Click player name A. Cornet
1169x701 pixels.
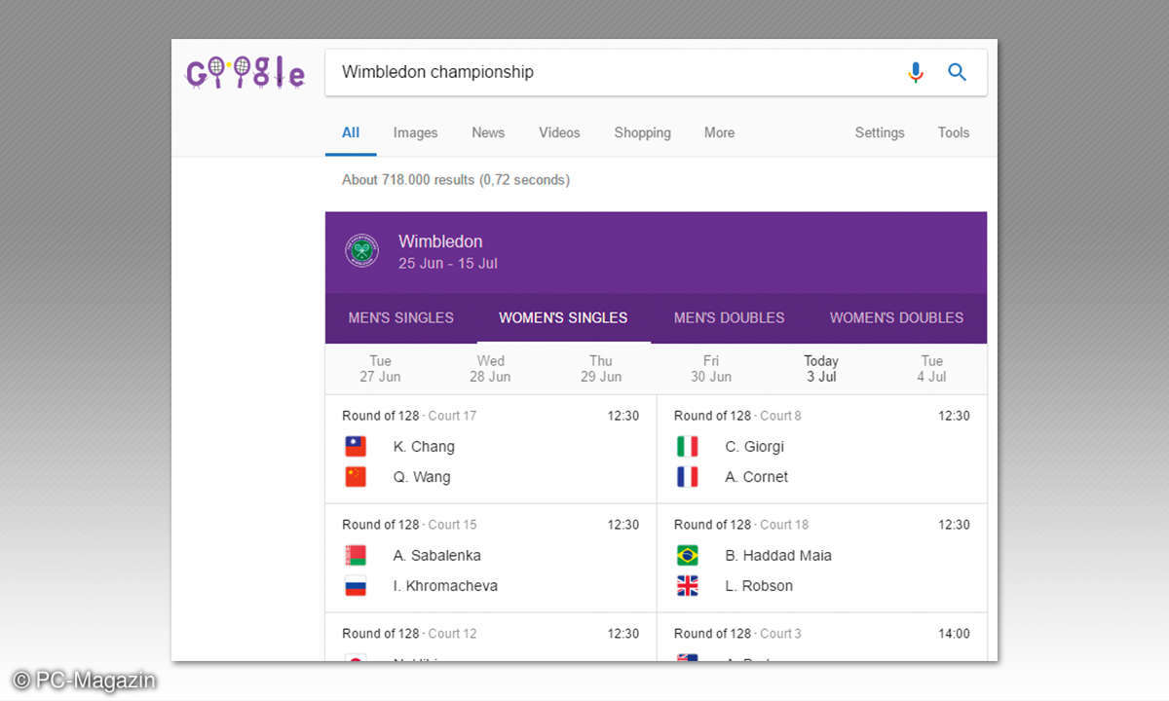tap(757, 477)
